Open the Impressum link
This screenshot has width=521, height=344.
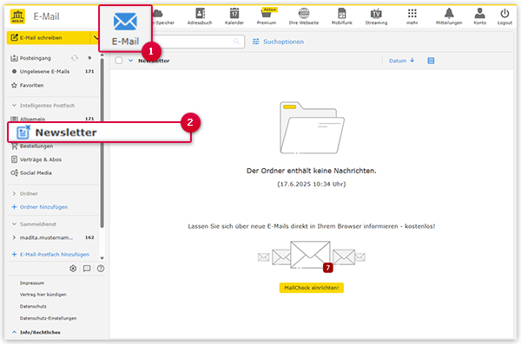(32, 283)
